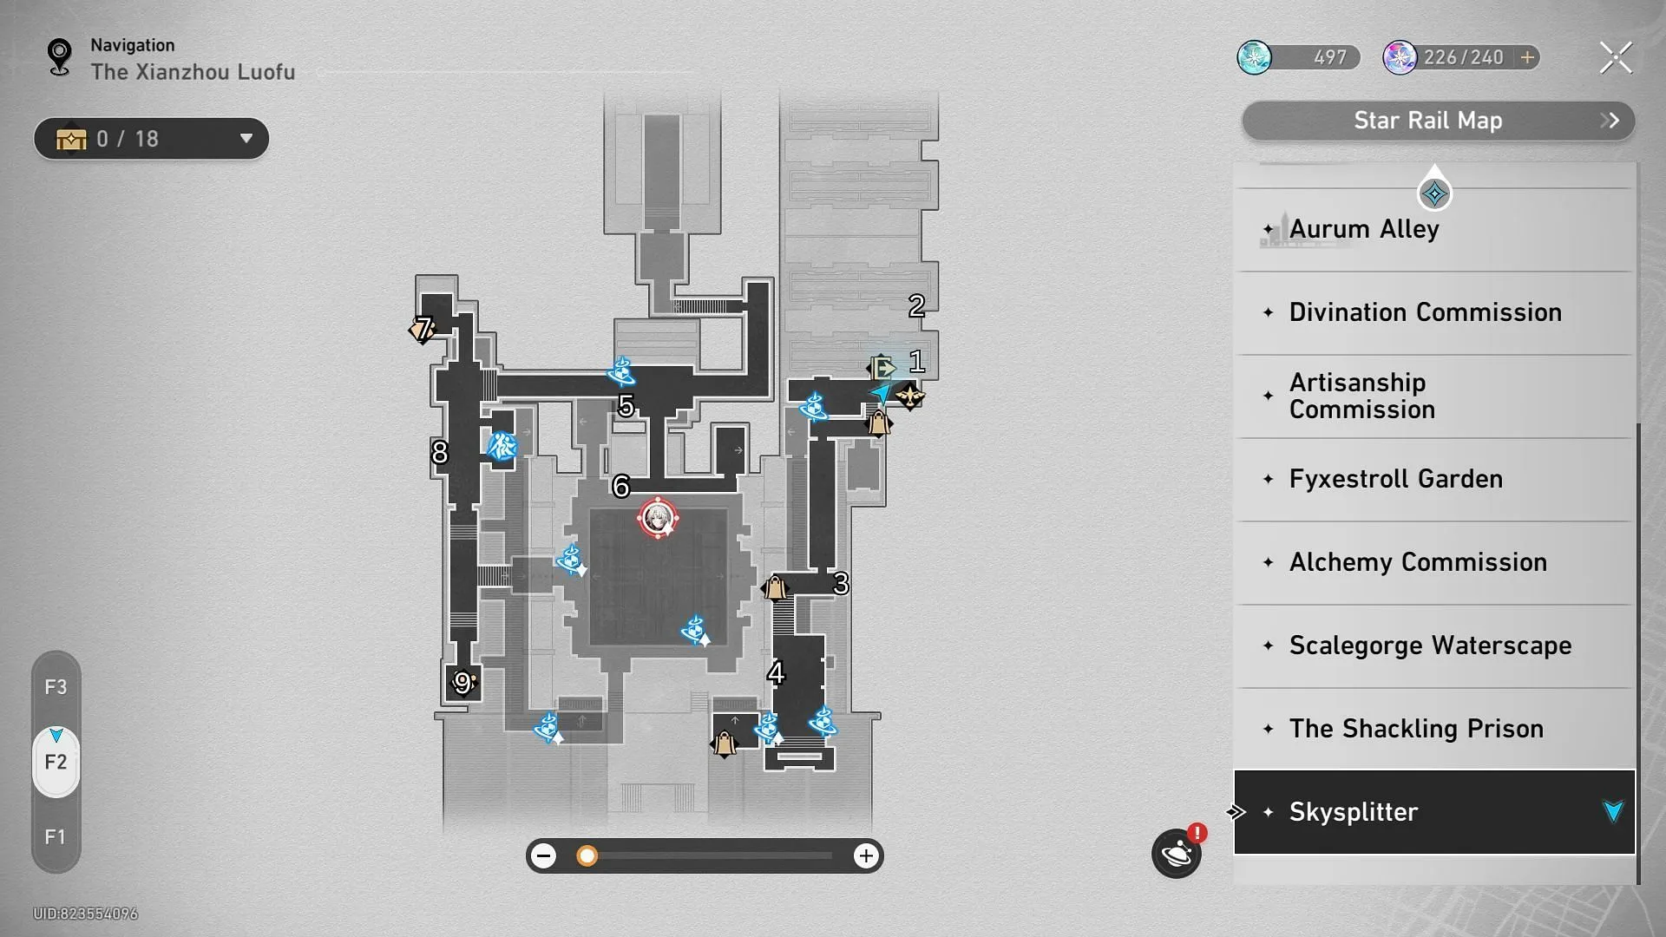This screenshot has width=1666, height=937.
Task: Toggle floor level F2 view
Action: click(55, 761)
